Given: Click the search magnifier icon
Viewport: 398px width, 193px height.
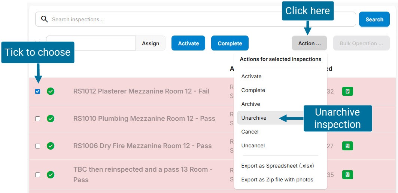Looking at the screenshot, I should pyautogui.click(x=45, y=19).
